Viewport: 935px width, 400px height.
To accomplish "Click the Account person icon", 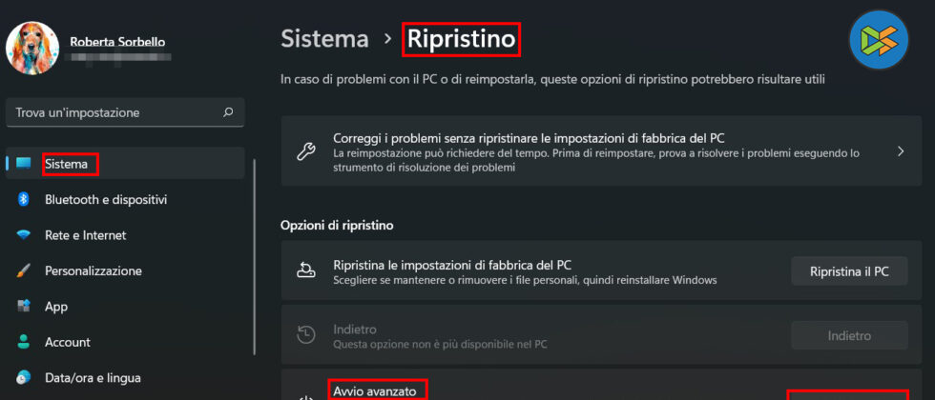I will [24, 342].
